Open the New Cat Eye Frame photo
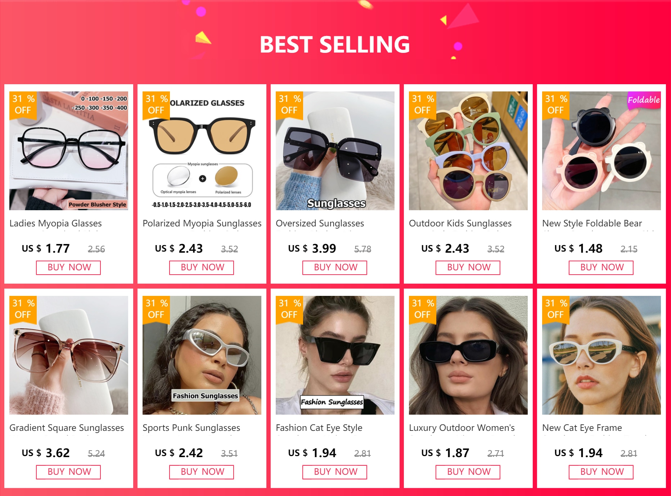Image resolution: width=671 pixels, height=496 pixels. [x=602, y=355]
